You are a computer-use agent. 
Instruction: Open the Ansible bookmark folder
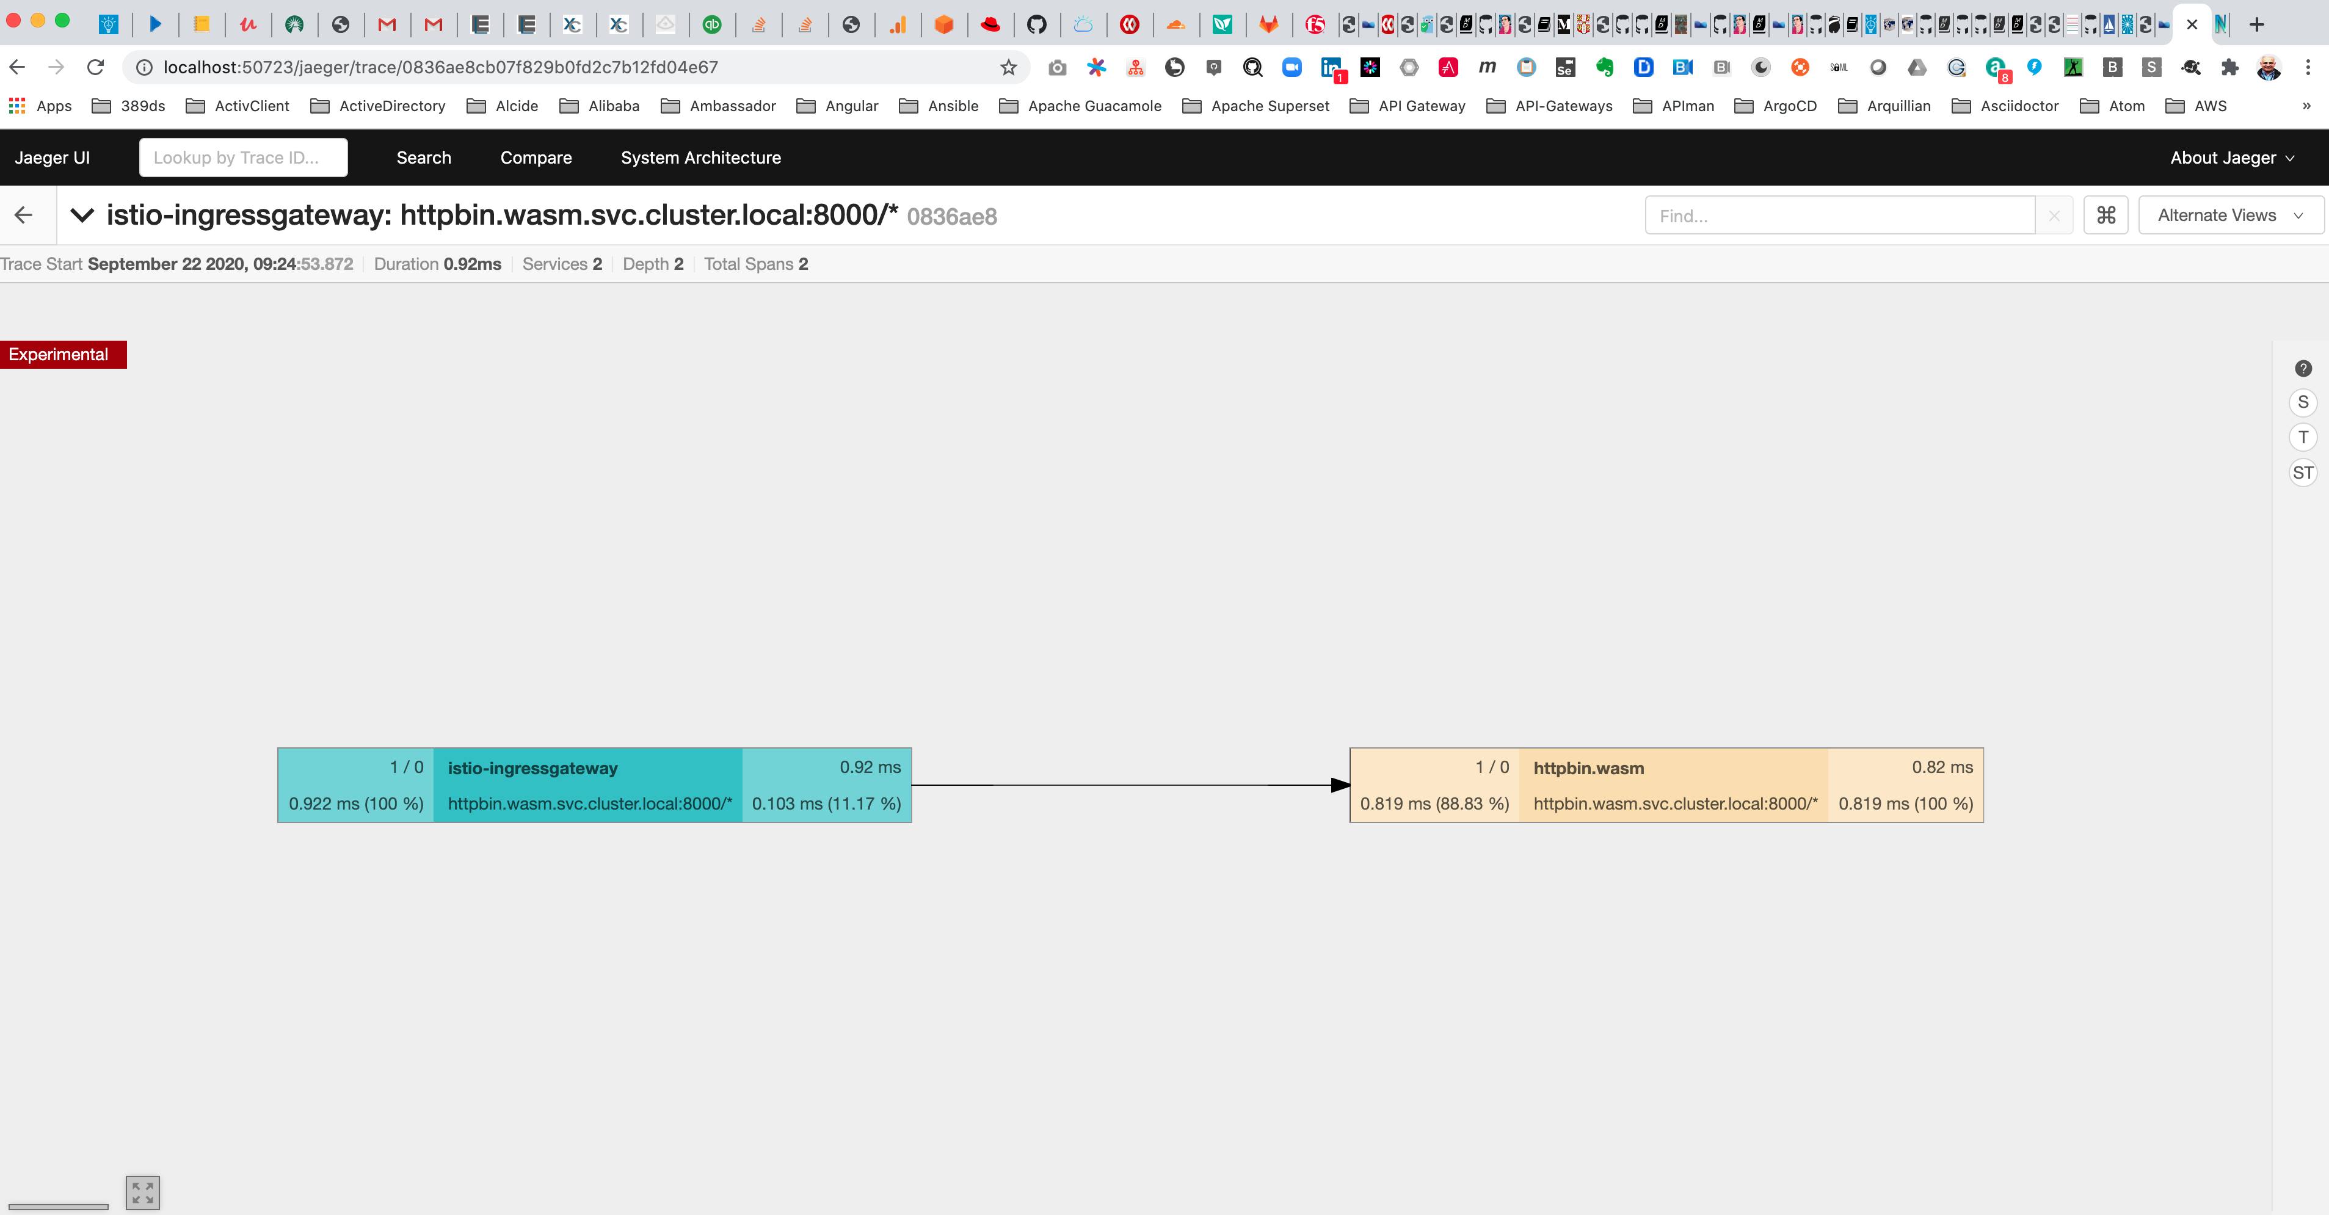click(939, 106)
